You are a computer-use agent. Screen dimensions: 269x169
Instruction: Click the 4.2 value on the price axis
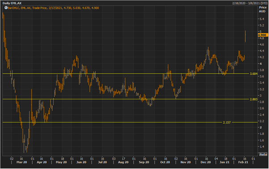pos(262,57)
